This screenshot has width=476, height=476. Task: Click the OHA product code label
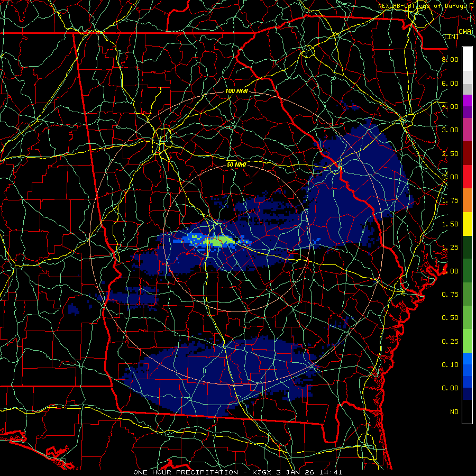click(x=465, y=31)
